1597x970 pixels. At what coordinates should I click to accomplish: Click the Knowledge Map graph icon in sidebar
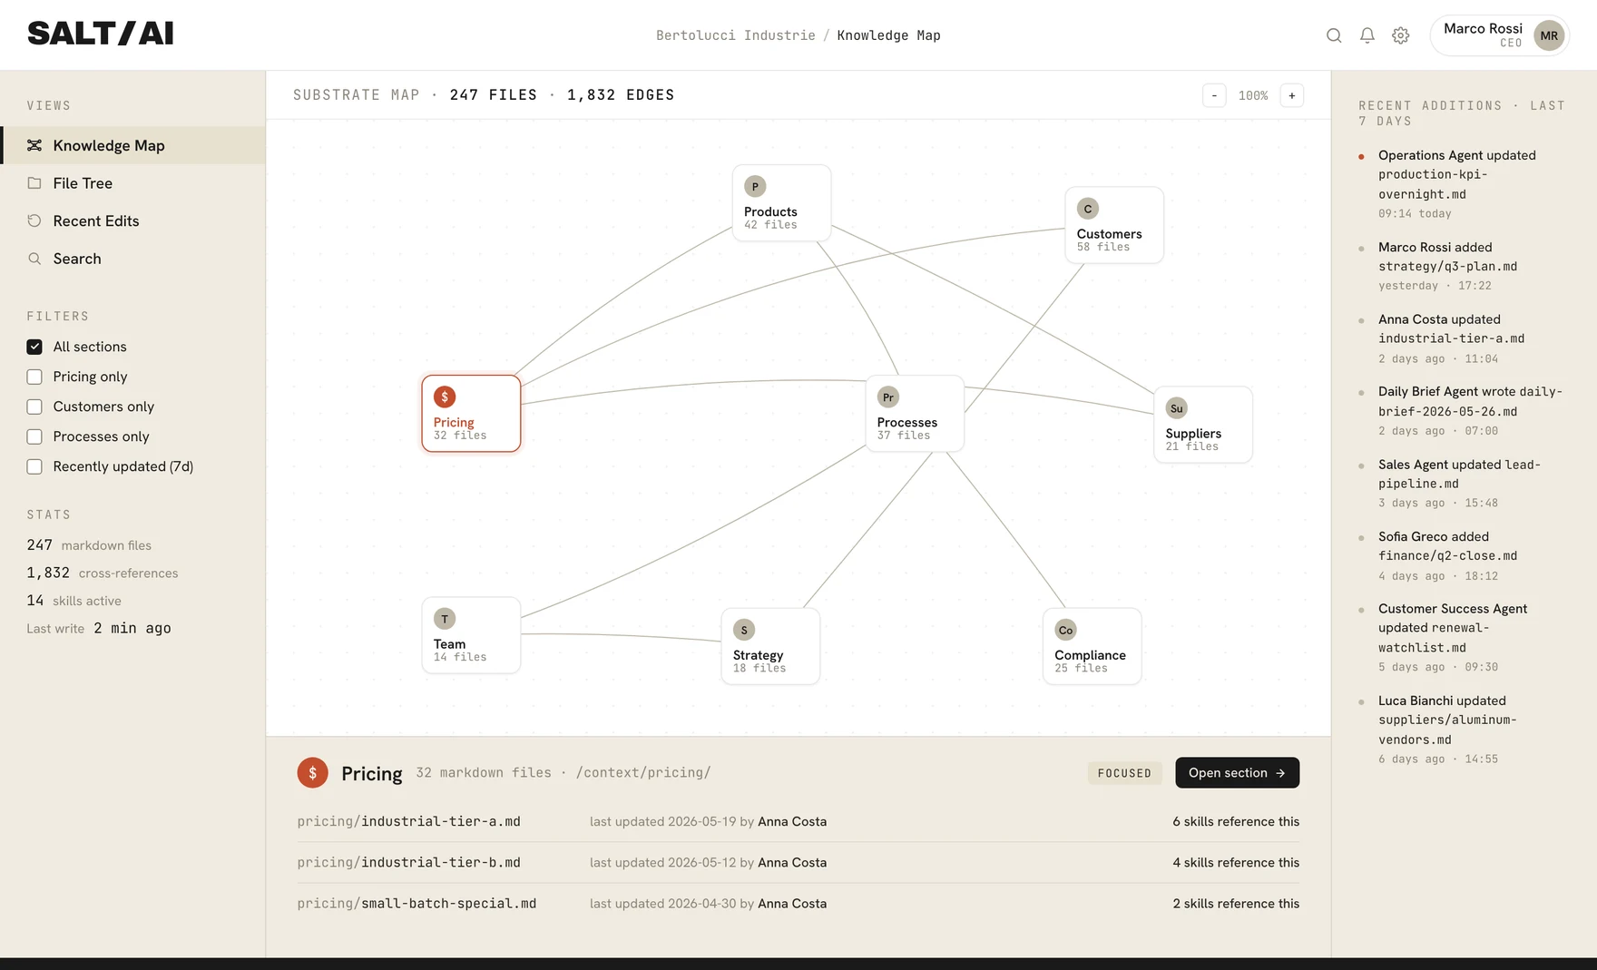pyautogui.click(x=34, y=145)
